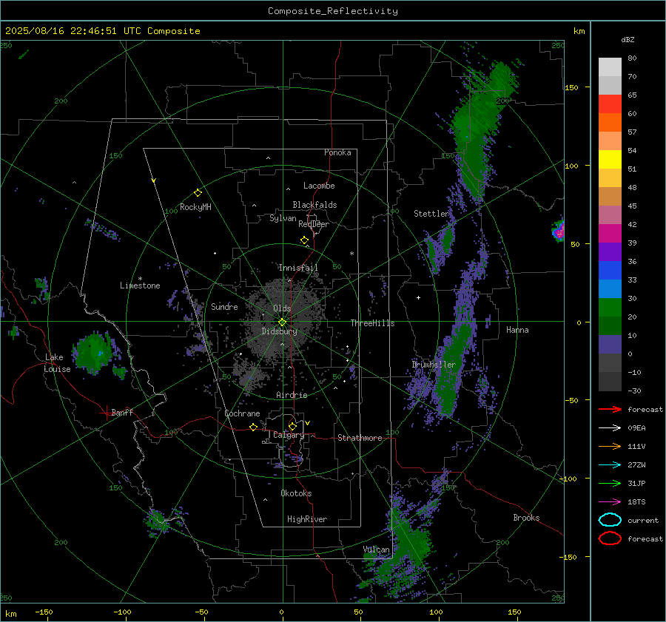
Task: Pick the green 31JP arrow legend icon
Action: [610, 483]
